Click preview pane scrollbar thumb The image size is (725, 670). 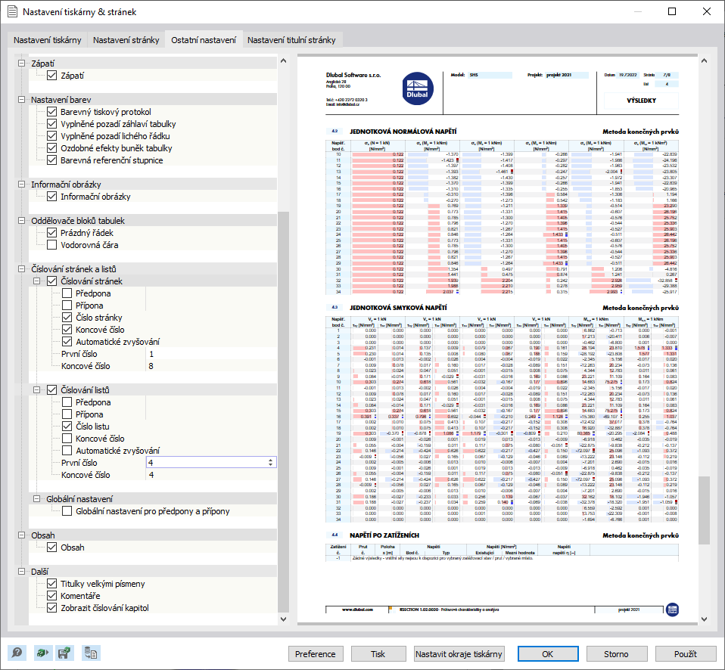pos(704,510)
